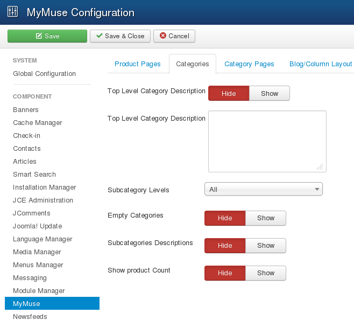Set Empty Categories to Show
This screenshot has height=320, width=354.
click(266, 218)
